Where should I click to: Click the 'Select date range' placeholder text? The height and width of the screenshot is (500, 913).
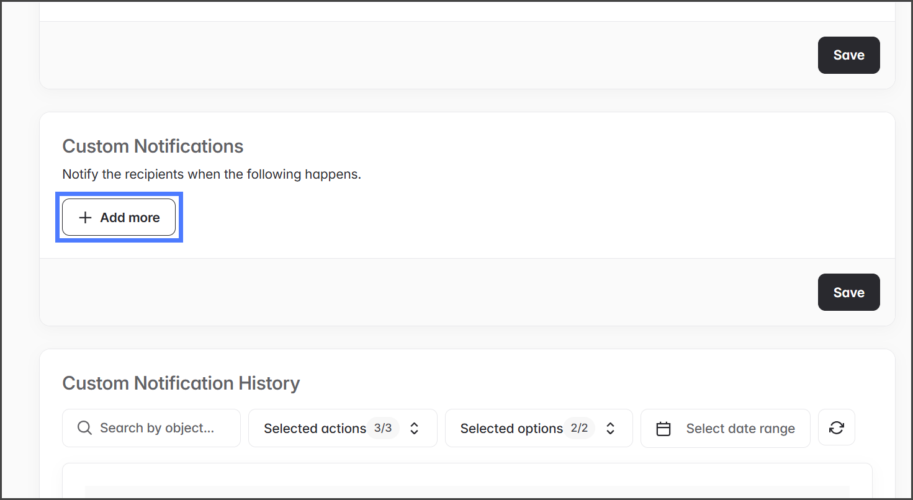coord(740,429)
